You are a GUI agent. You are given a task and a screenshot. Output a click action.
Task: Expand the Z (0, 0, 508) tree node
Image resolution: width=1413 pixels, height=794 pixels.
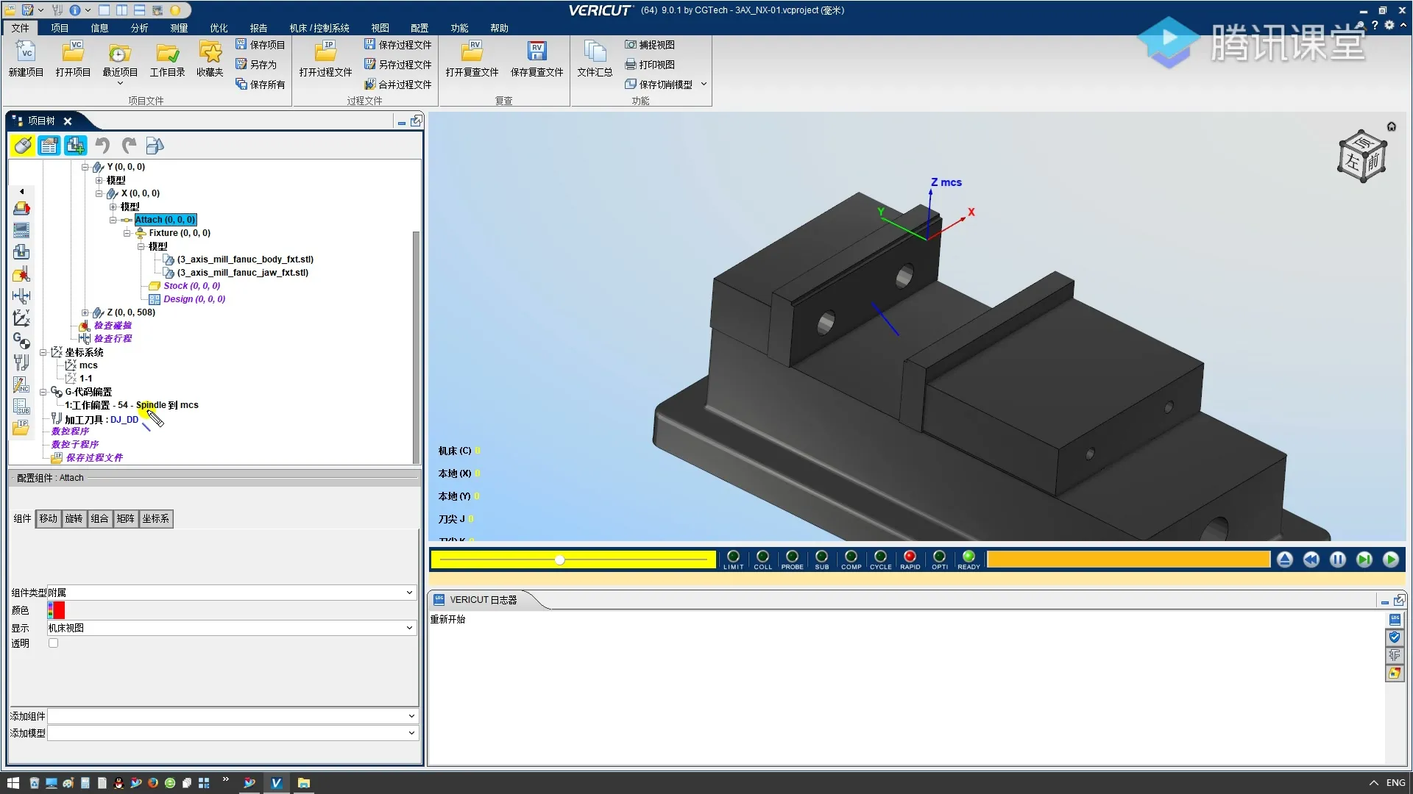pos(85,312)
